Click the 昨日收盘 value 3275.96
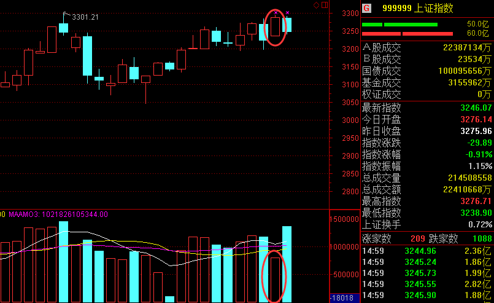The width and height of the screenshot is (494, 303). pos(476,132)
